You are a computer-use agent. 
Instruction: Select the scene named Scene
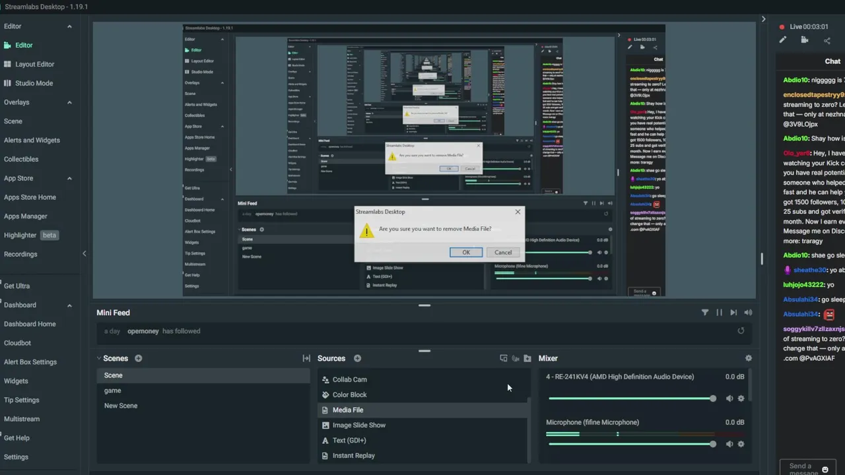click(203, 375)
